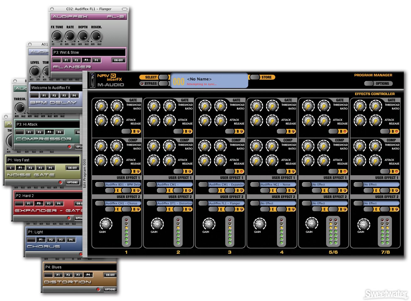
Task: Click the channel 2 level meter
Action: tap(178, 232)
